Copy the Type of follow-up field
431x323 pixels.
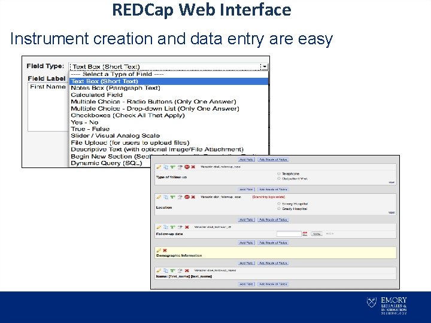(165, 167)
